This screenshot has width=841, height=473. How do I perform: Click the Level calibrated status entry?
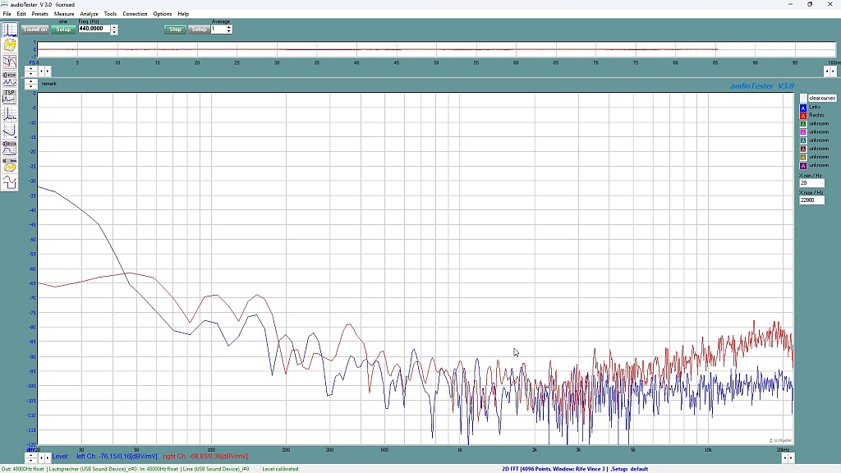coord(280,469)
